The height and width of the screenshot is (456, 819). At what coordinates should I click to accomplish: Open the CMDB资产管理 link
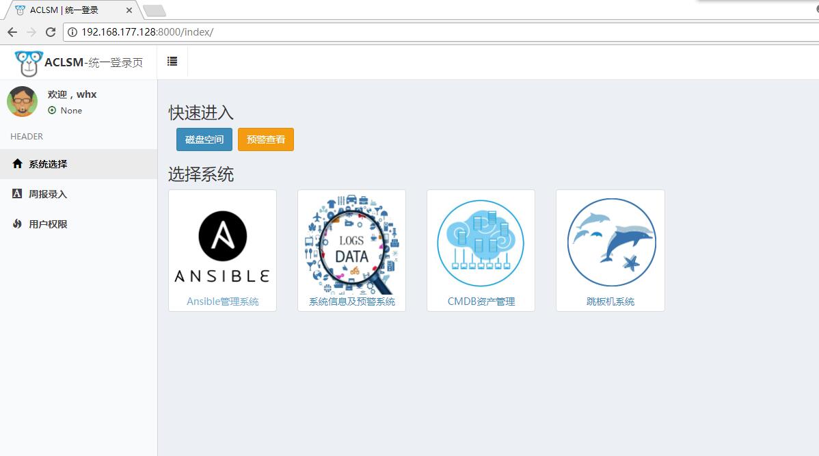(481, 301)
